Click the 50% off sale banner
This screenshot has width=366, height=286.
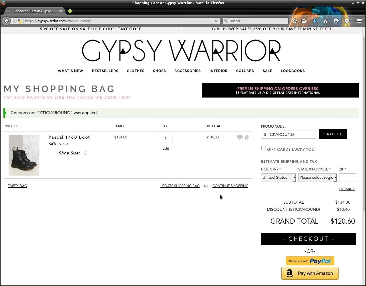point(91,29)
